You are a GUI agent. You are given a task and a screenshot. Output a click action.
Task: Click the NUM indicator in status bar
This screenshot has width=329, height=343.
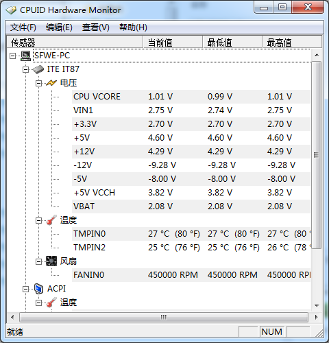272,331
